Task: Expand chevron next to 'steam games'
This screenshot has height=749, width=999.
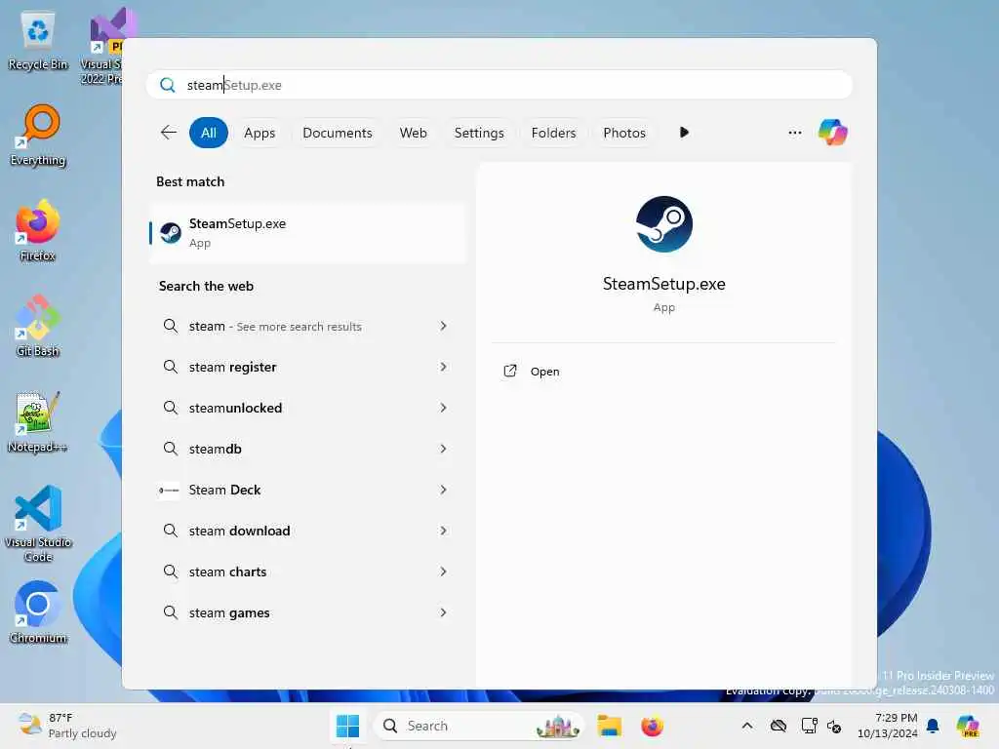Action: (x=444, y=612)
